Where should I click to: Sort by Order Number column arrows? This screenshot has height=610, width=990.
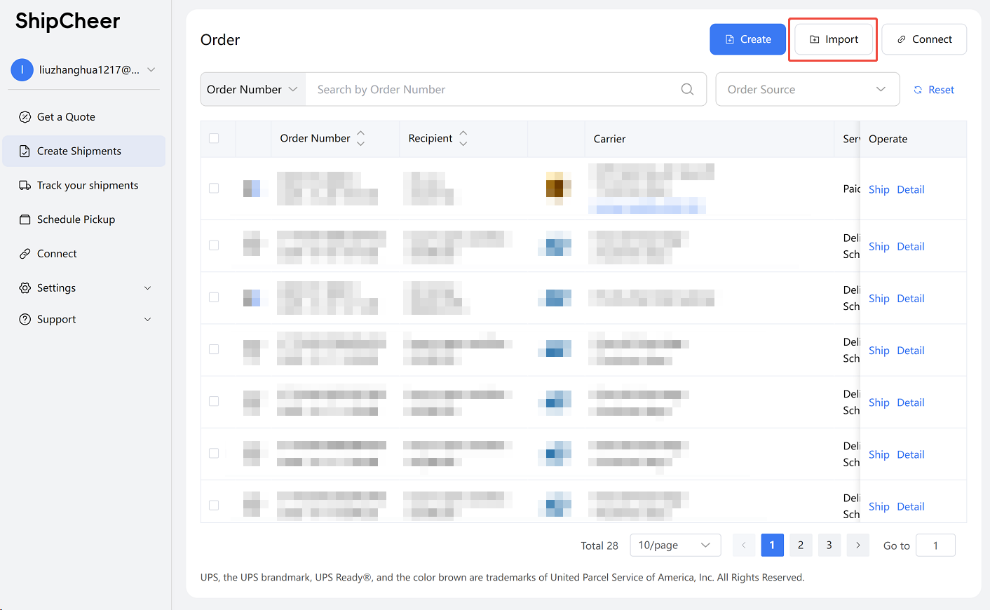(x=360, y=138)
